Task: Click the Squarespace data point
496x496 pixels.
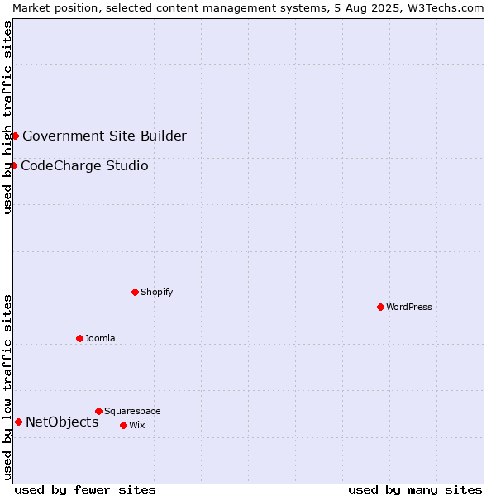Action: coord(98,411)
